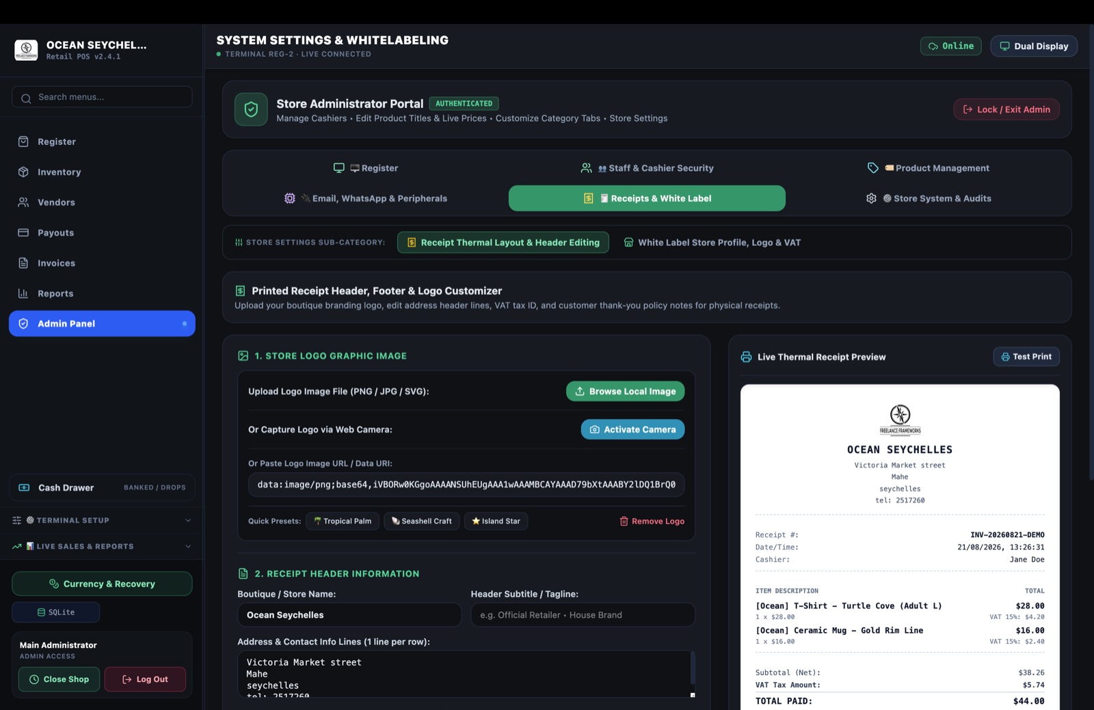Click the document icon beside Receipt Header Information
This screenshot has height=710, width=1094.
243,573
